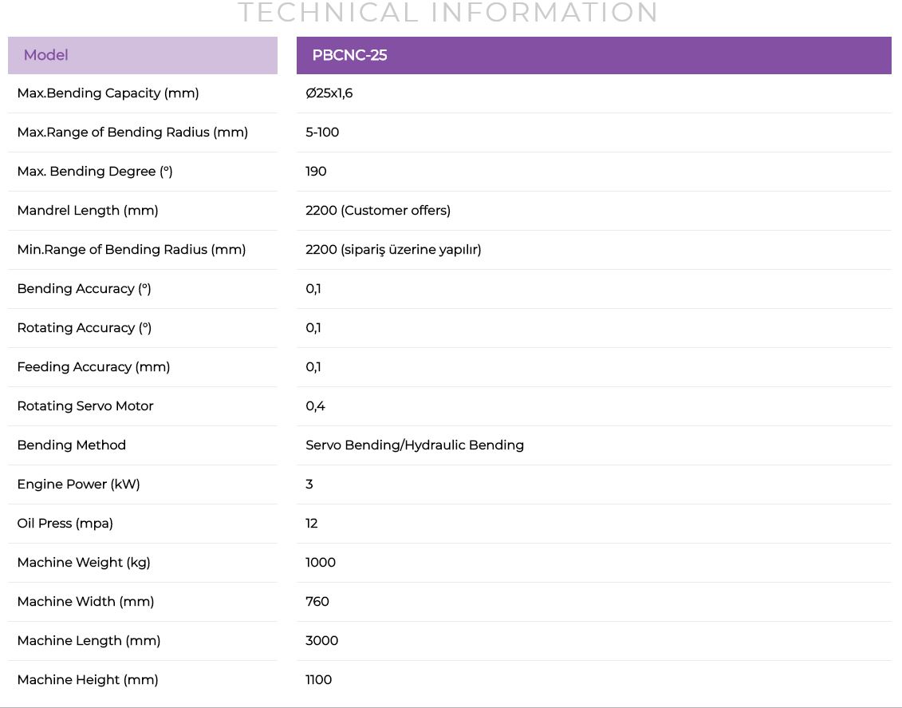902x708 pixels.
Task: Select the Machine Weight value '1000'
Action: [321, 563]
